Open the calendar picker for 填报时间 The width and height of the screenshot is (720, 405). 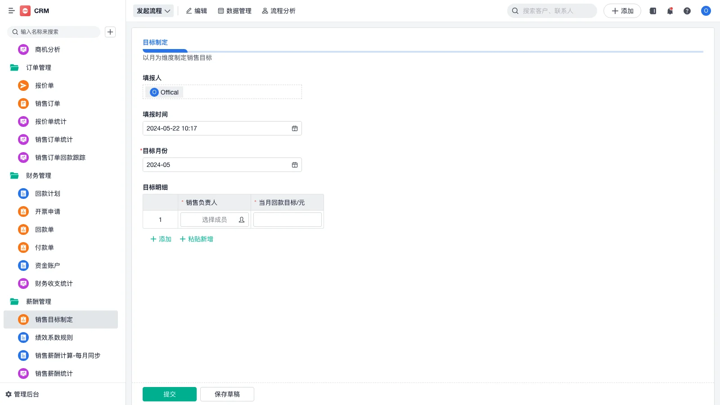click(295, 128)
